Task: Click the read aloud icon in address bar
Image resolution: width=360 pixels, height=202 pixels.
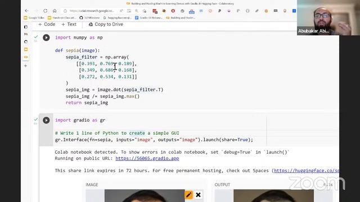Action: pos(121,11)
